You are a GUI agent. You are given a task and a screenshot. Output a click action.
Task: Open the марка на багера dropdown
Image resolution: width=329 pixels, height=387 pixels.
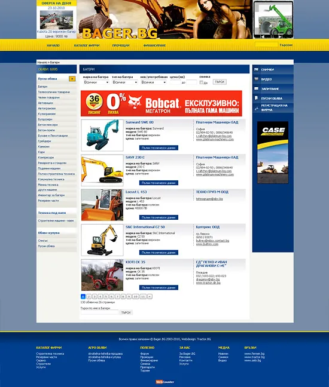96,82
